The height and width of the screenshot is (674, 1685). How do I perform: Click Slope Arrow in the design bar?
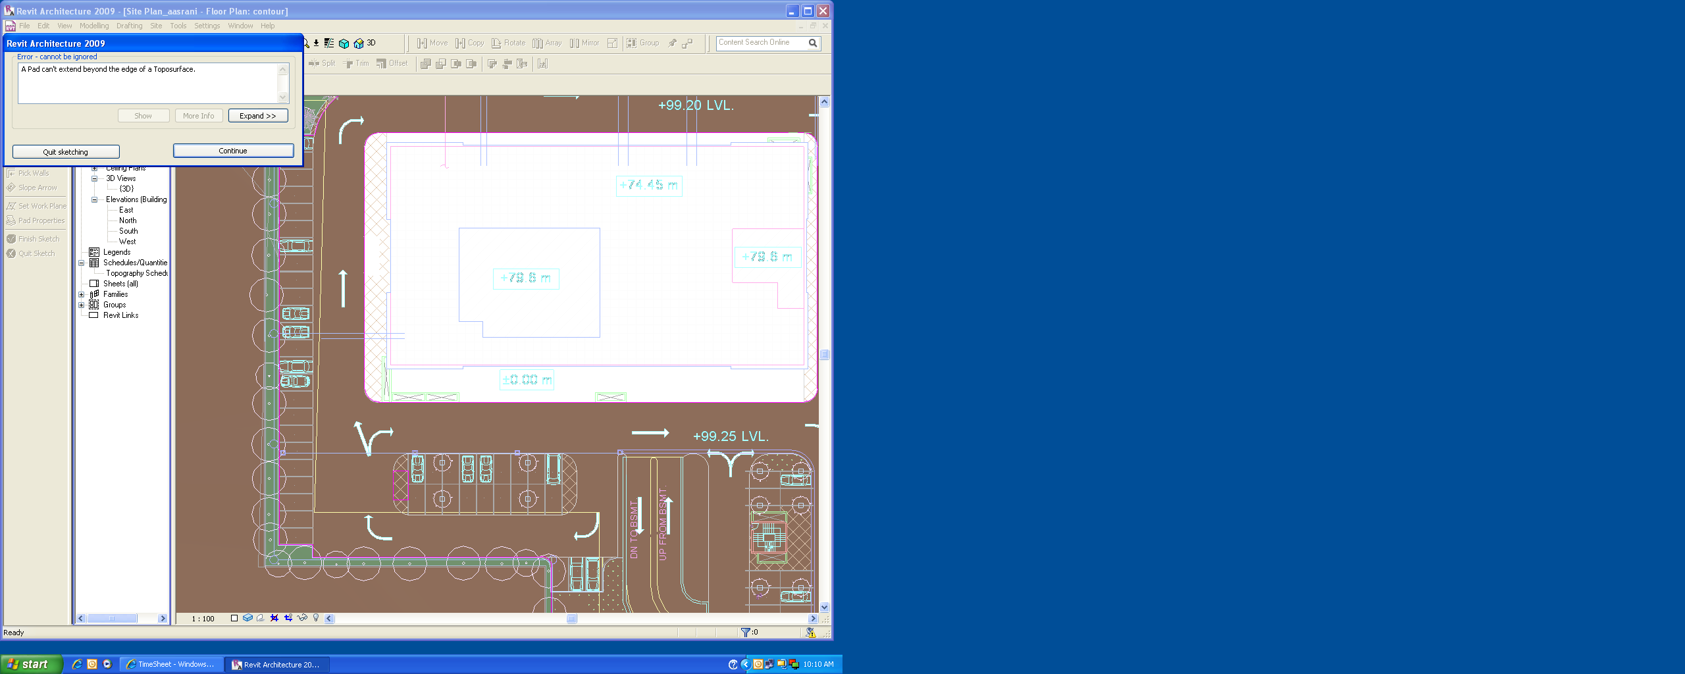[32, 188]
